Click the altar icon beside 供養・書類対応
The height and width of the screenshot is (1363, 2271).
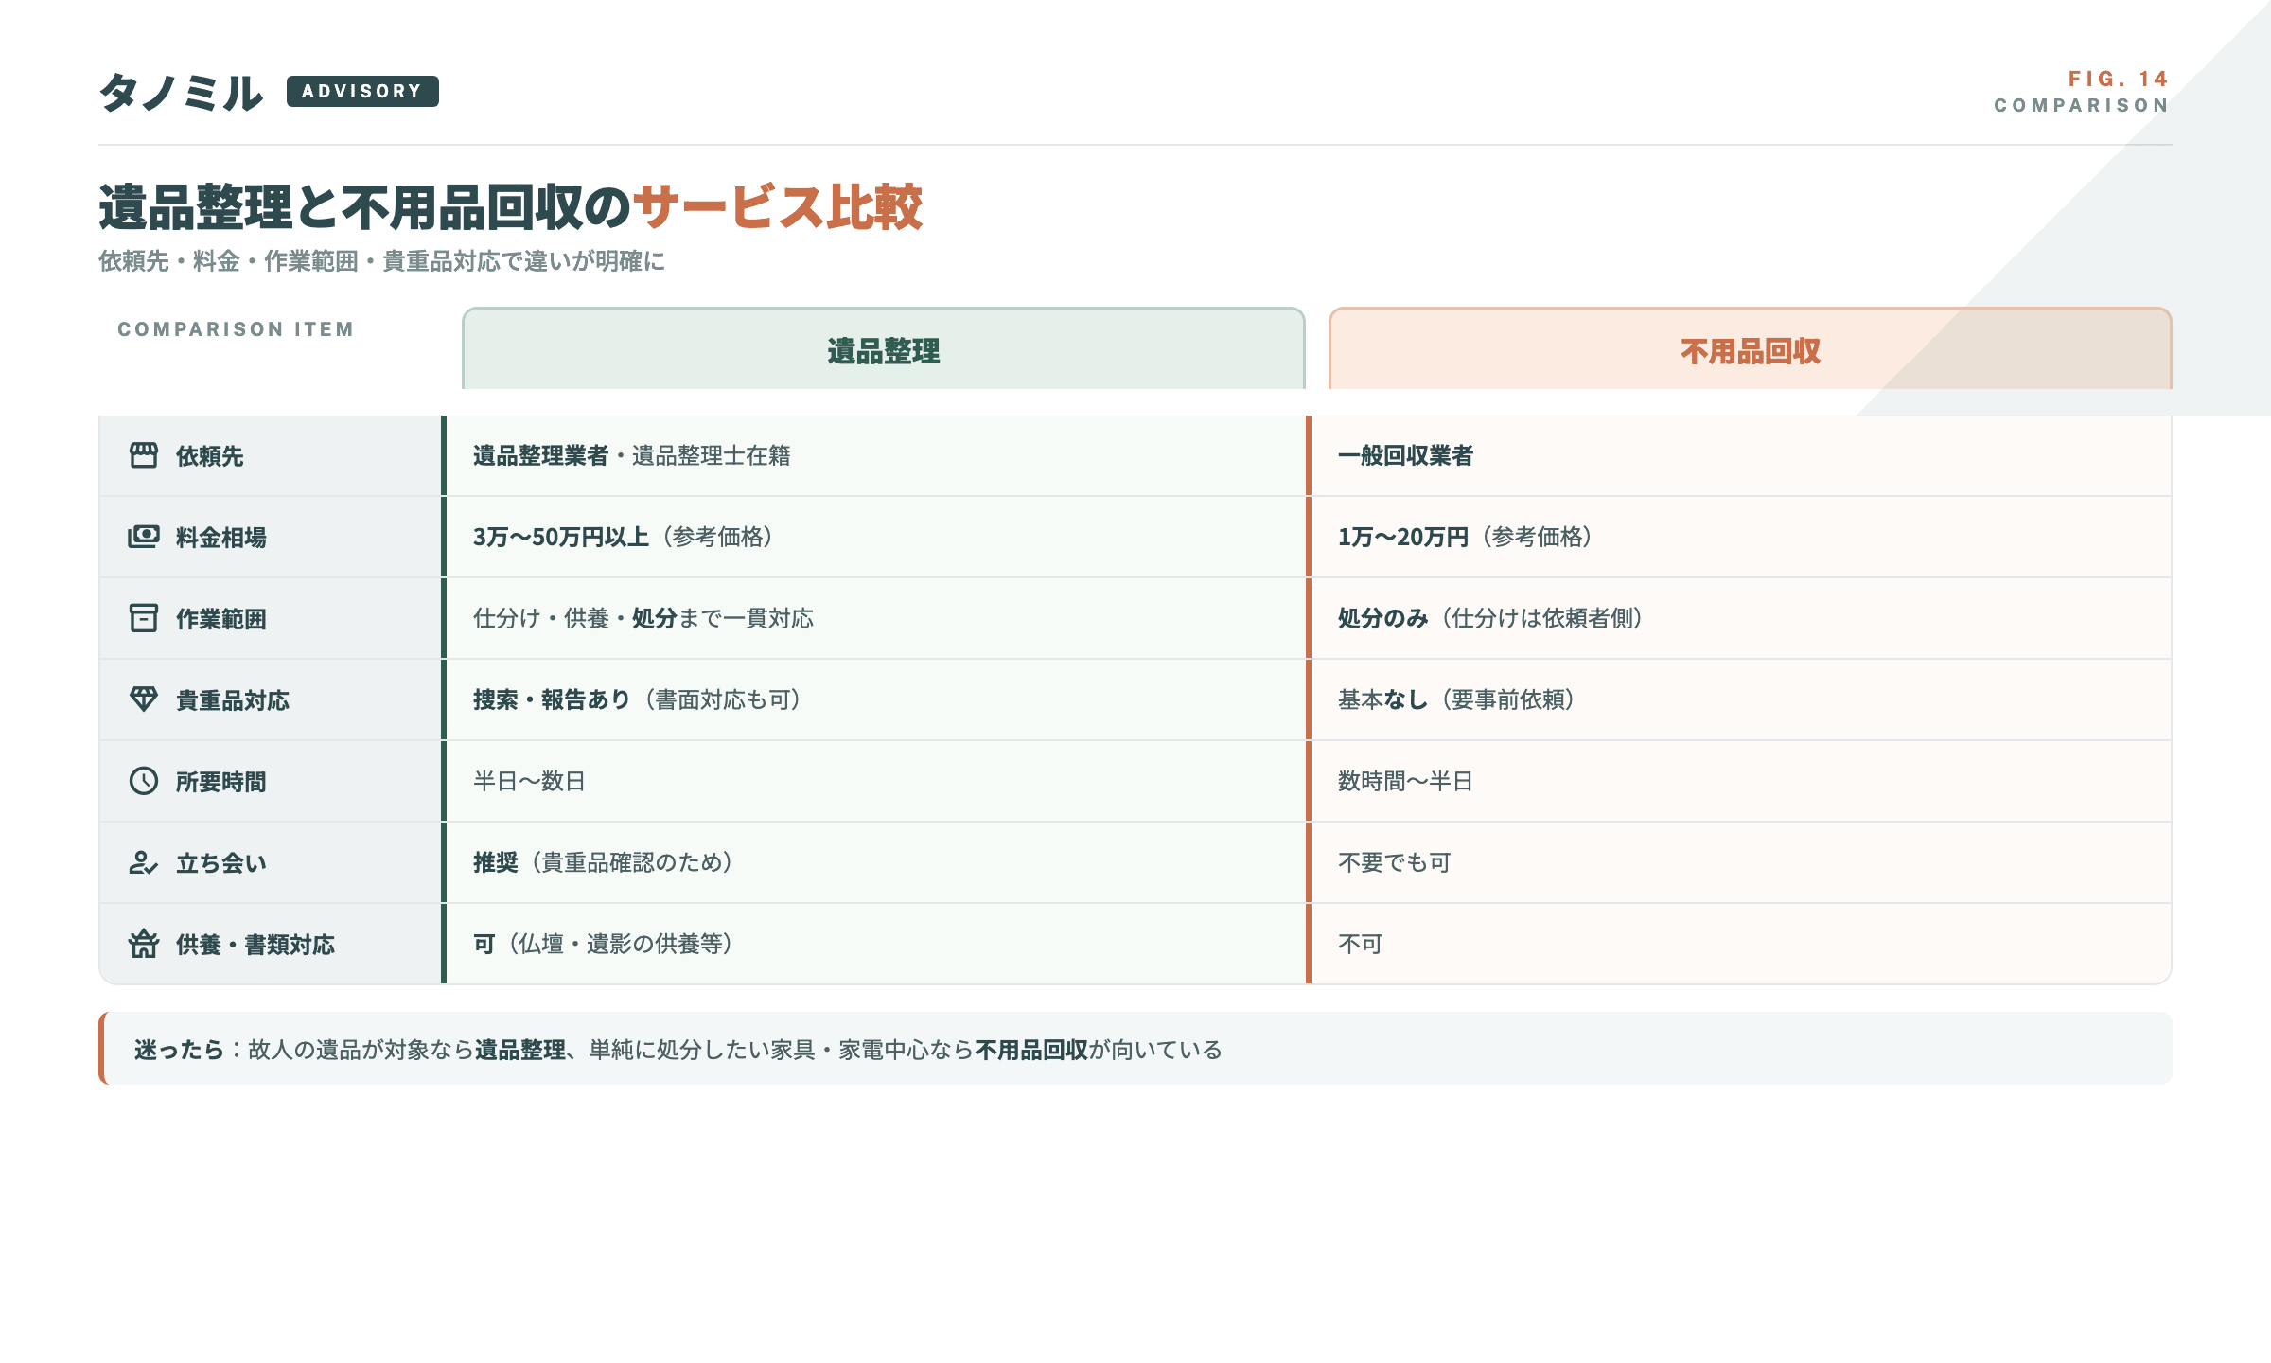tap(144, 944)
